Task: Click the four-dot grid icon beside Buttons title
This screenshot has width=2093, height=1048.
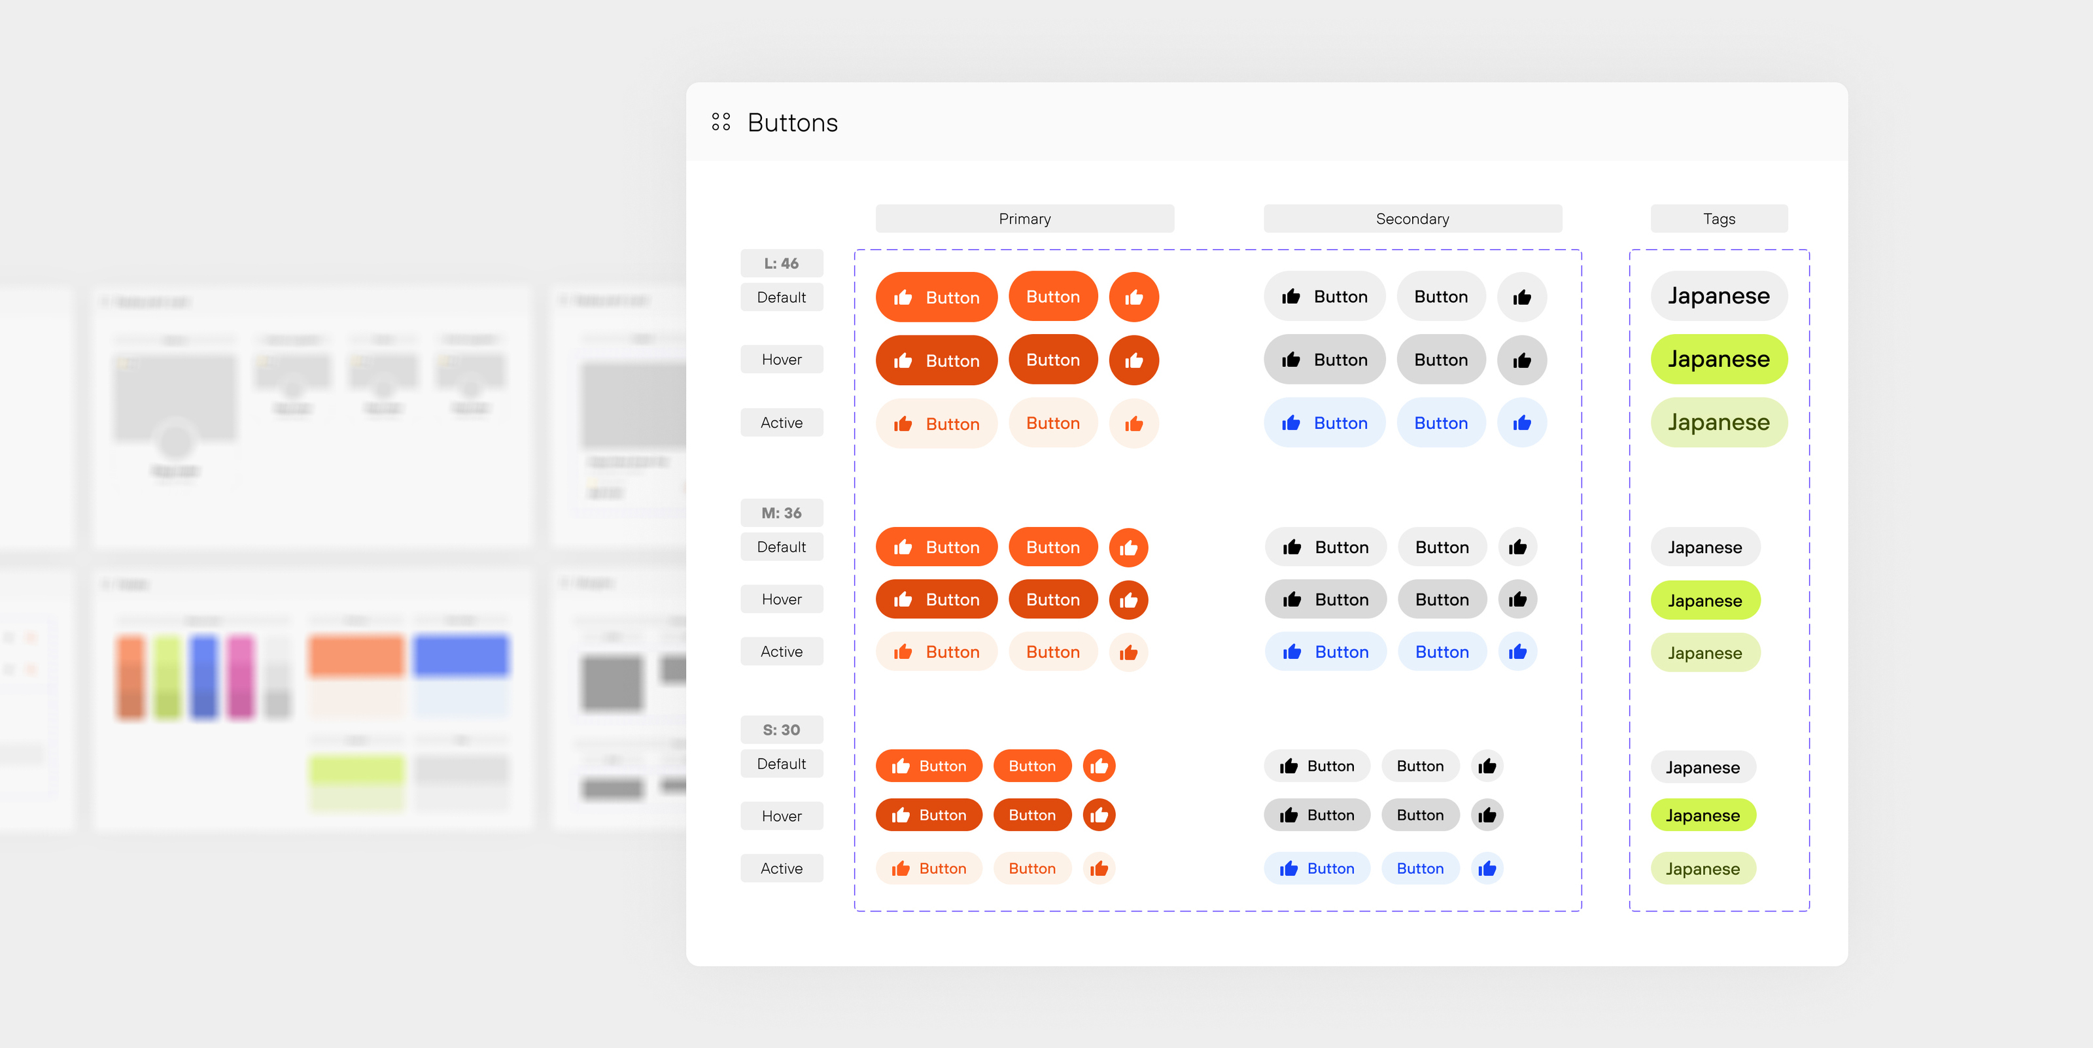Action: 721,122
